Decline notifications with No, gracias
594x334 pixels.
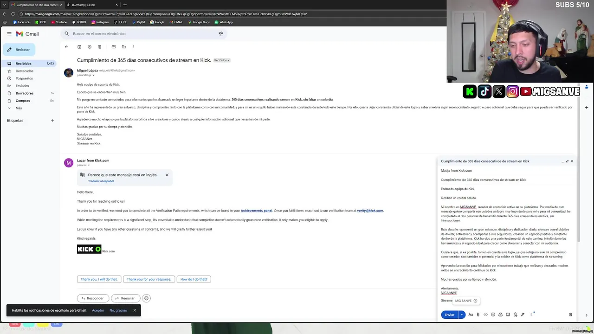pos(118,310)
